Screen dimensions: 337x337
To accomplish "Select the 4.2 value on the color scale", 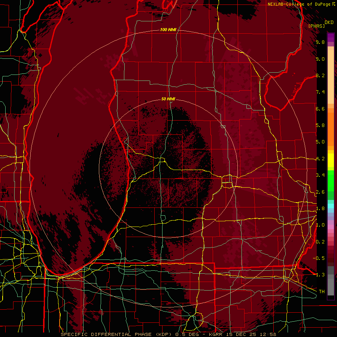I will tap(320, 159).
